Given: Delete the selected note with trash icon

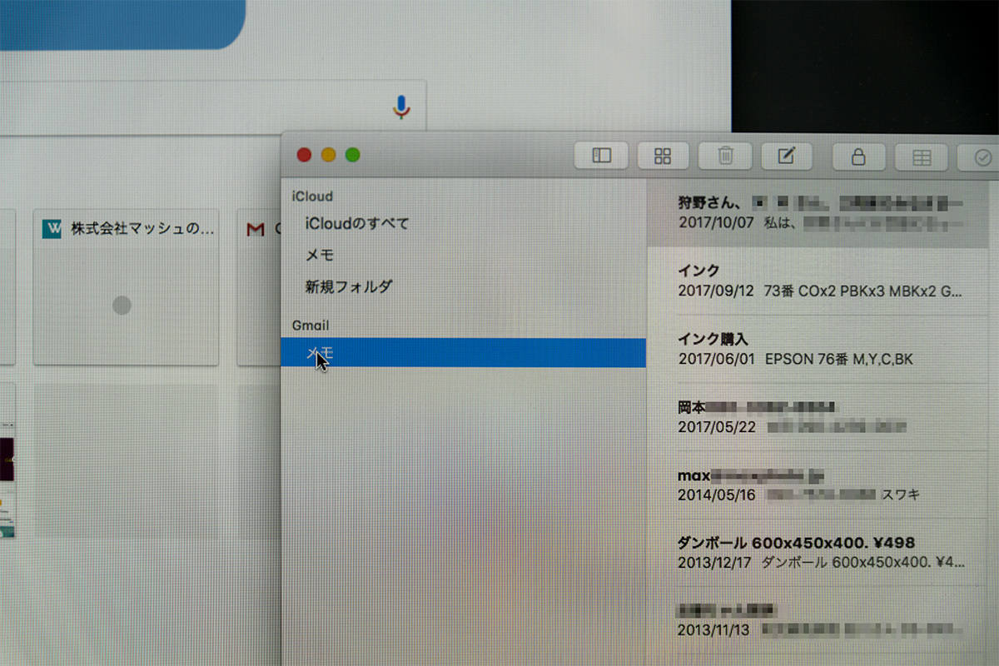Looking at the screenshot, I should [725, 156].
